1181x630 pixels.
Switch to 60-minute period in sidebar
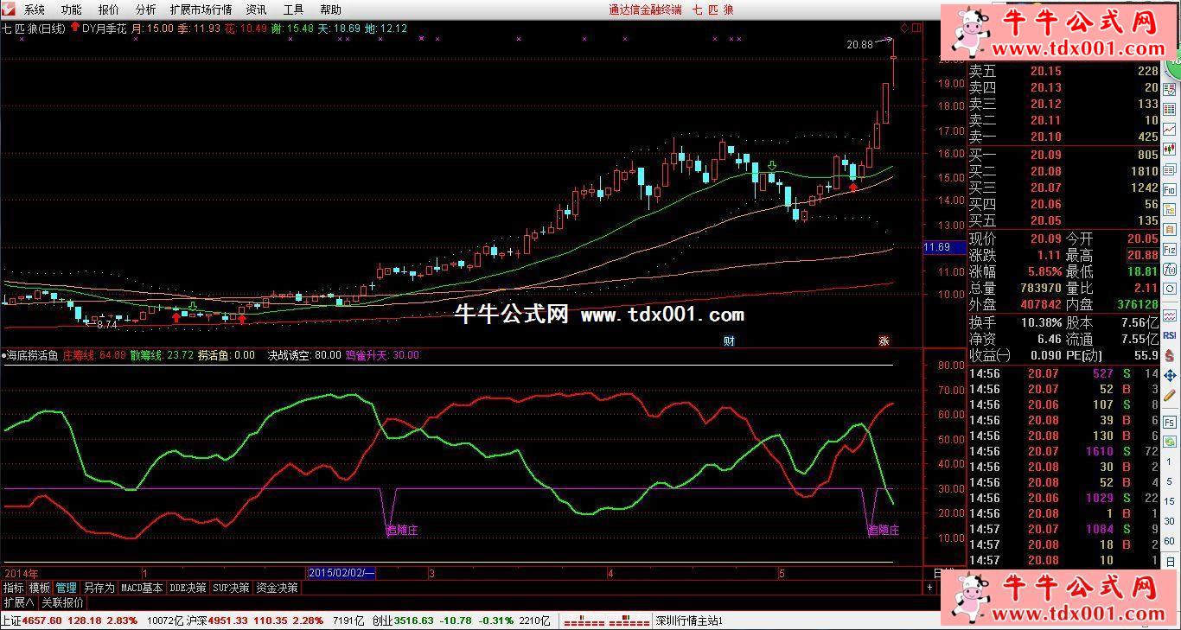(x=1170, y=540)
